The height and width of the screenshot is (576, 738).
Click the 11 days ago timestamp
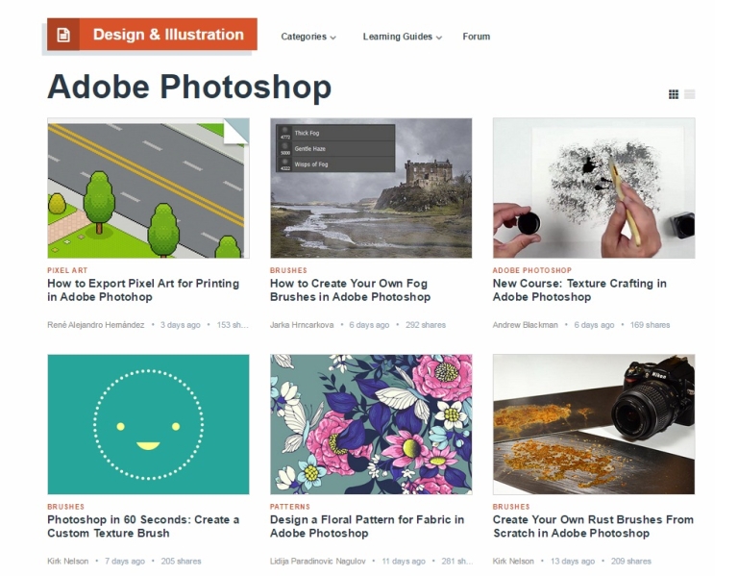click(x=404, y=562)
